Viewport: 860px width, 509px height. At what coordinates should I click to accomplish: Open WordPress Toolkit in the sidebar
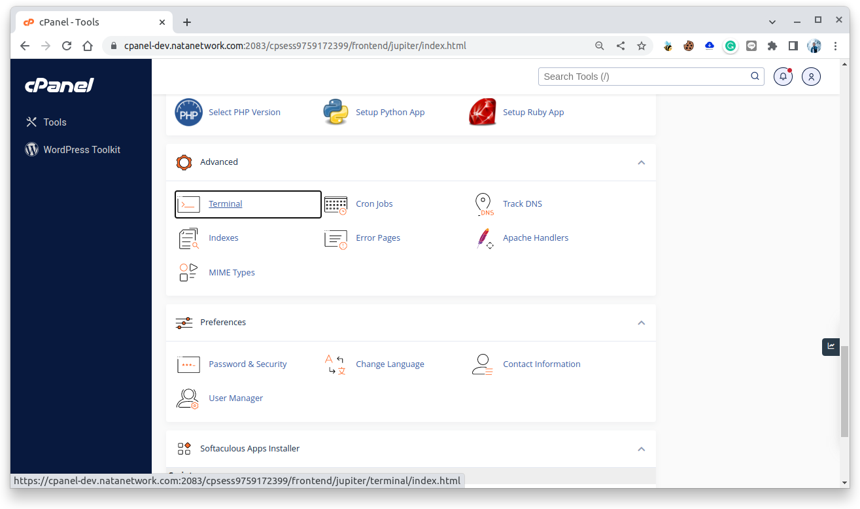[73, 150]
